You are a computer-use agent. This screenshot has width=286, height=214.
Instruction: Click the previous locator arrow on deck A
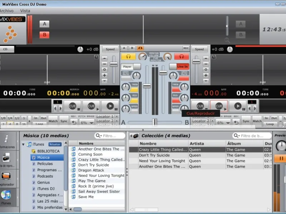tap(55, 108)
